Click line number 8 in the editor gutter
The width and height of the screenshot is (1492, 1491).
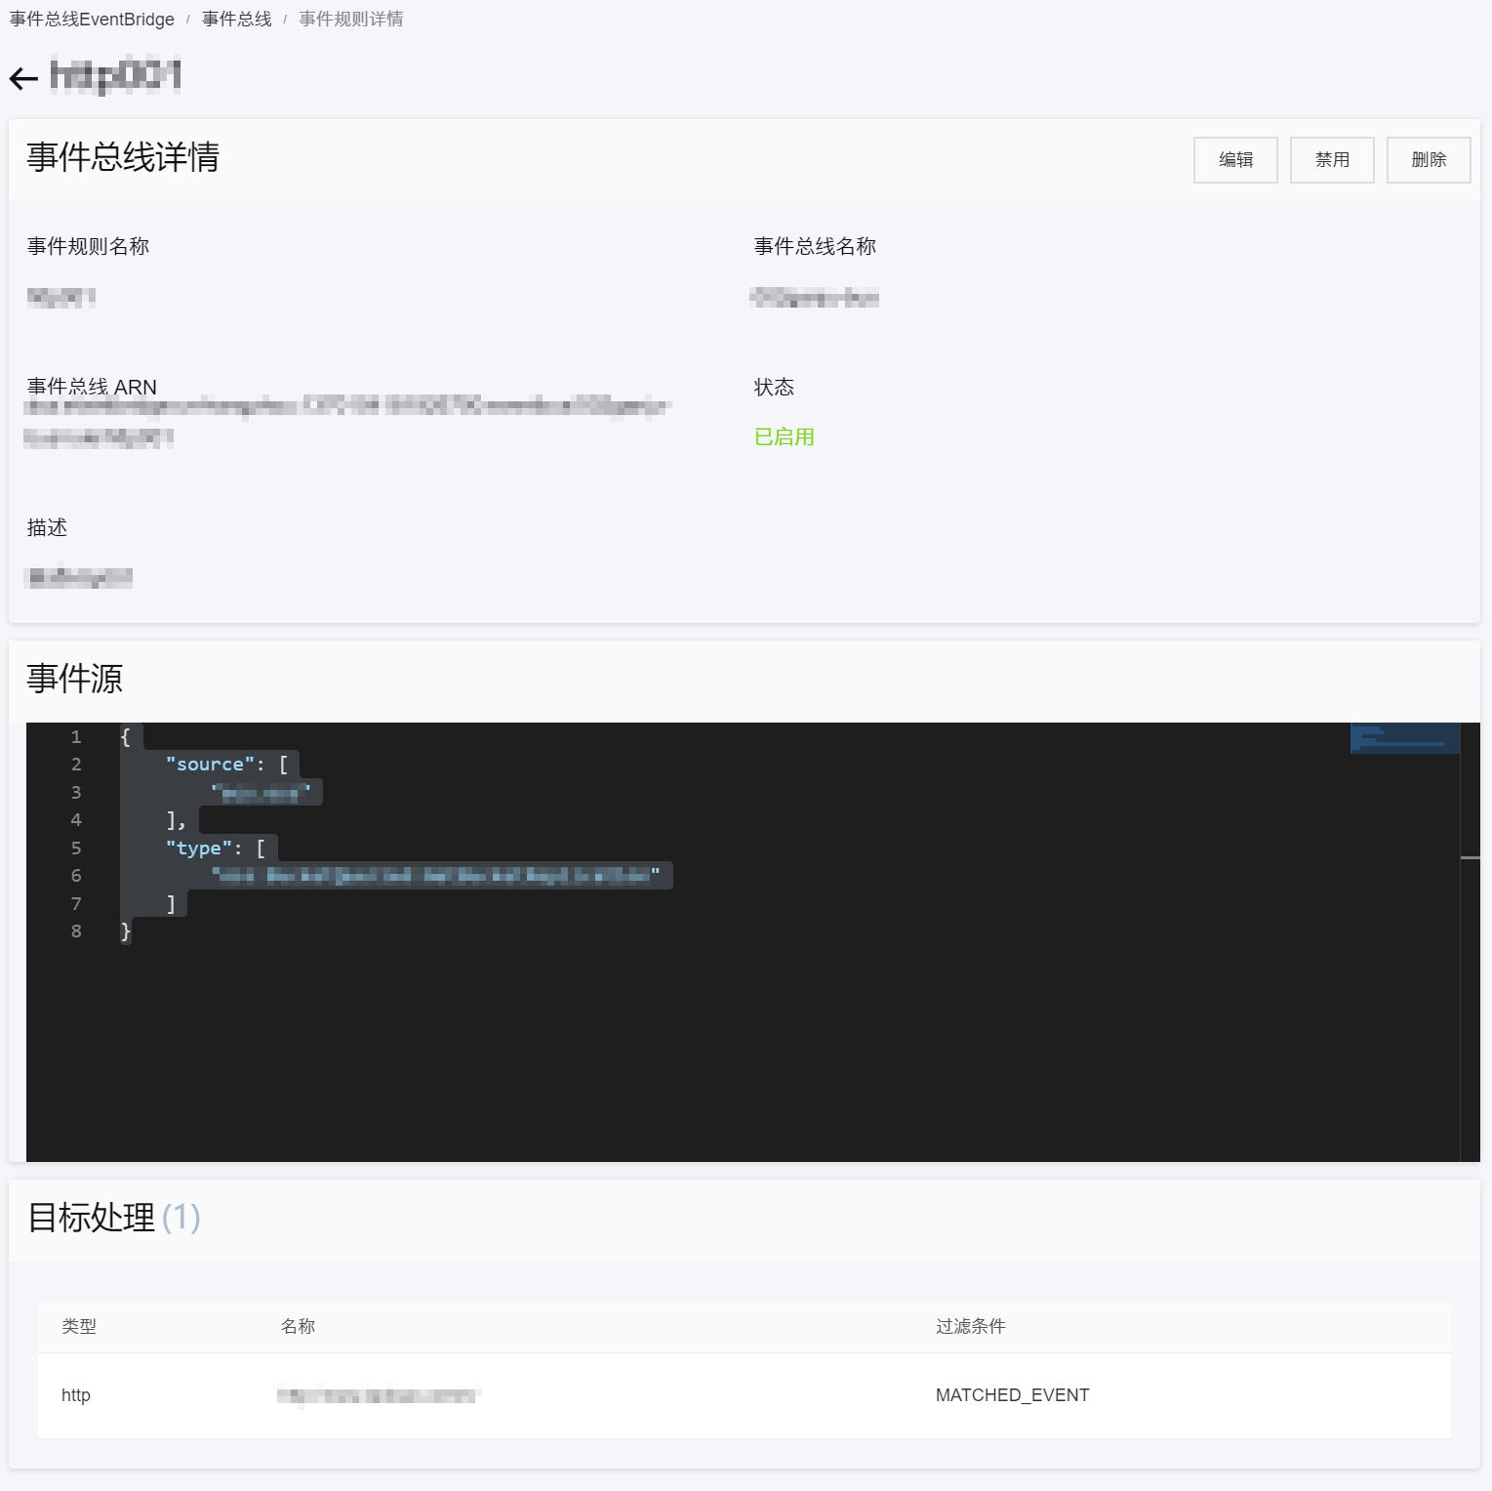pos(76,932)
